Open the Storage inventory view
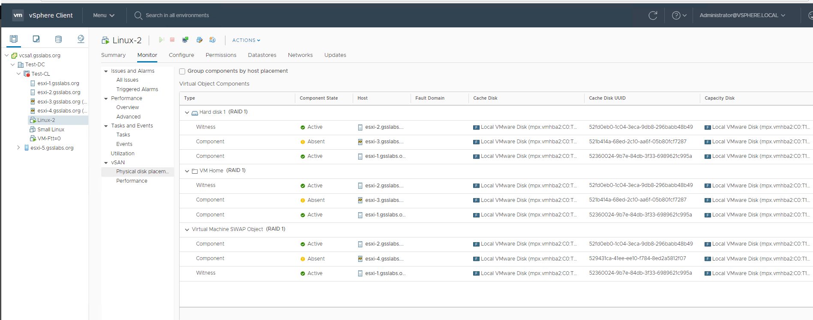The width and height of the screenshot is (813, 320). coord(58,39)
